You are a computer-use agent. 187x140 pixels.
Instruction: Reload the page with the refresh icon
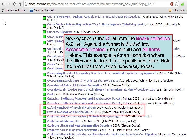(14, 4)
